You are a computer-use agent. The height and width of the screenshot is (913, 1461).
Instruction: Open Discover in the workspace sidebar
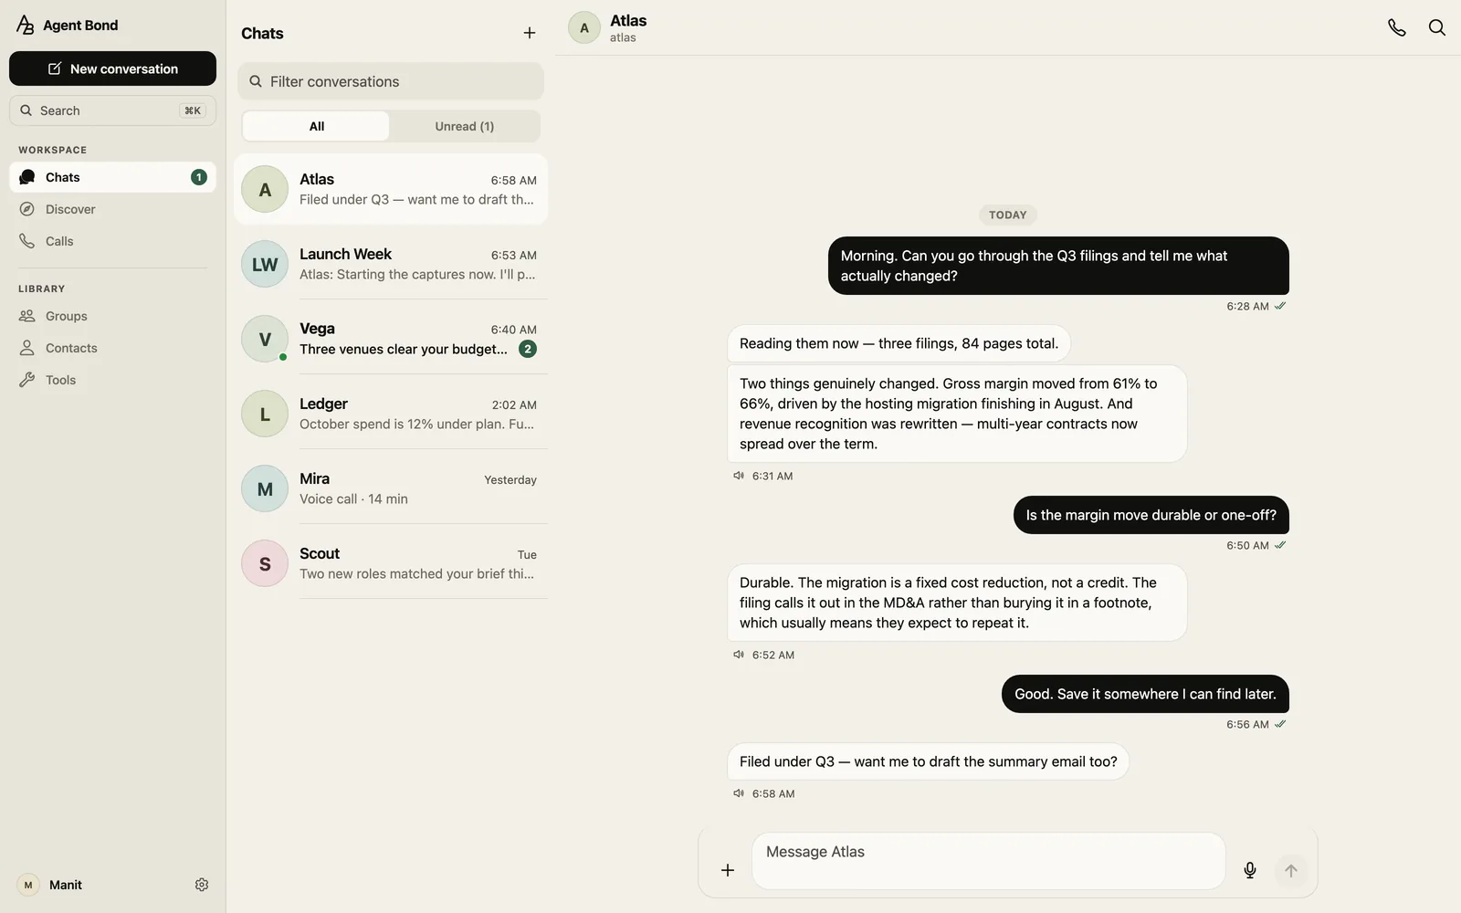pos(112,209)
